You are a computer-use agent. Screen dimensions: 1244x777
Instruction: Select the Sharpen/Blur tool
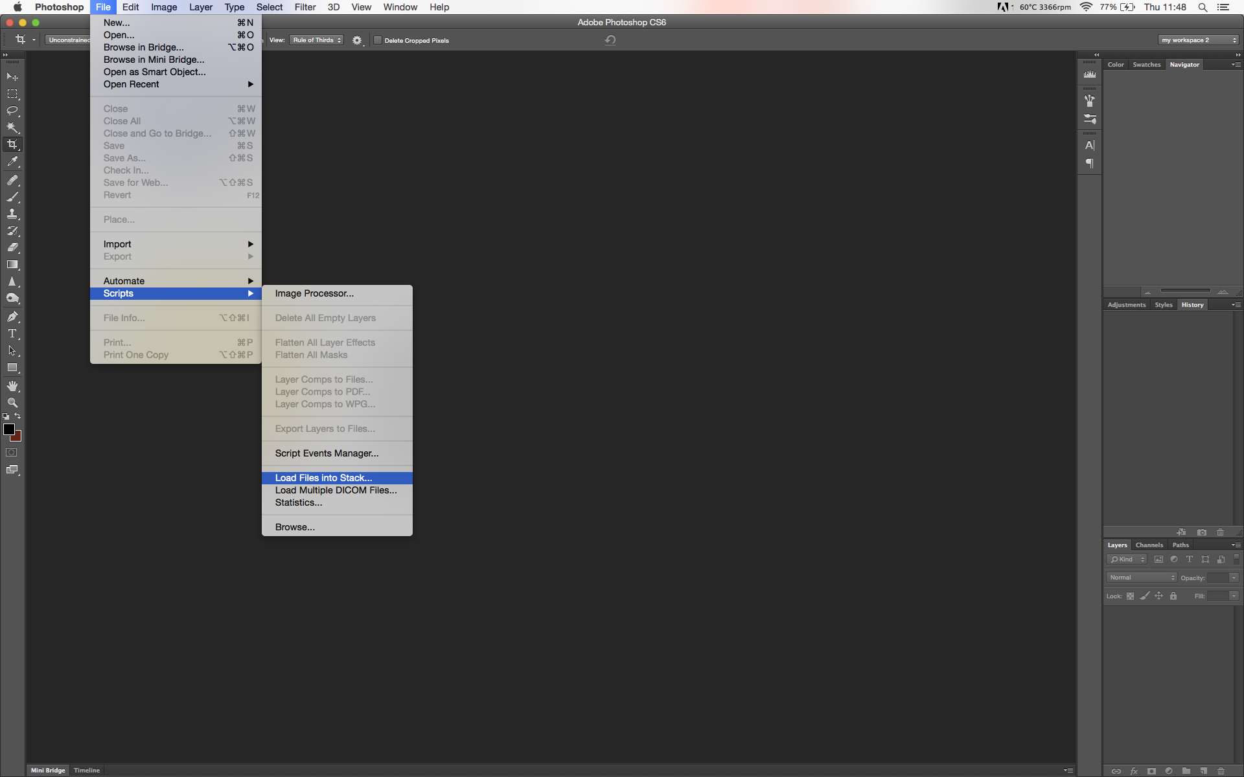(x=12, y=282)
